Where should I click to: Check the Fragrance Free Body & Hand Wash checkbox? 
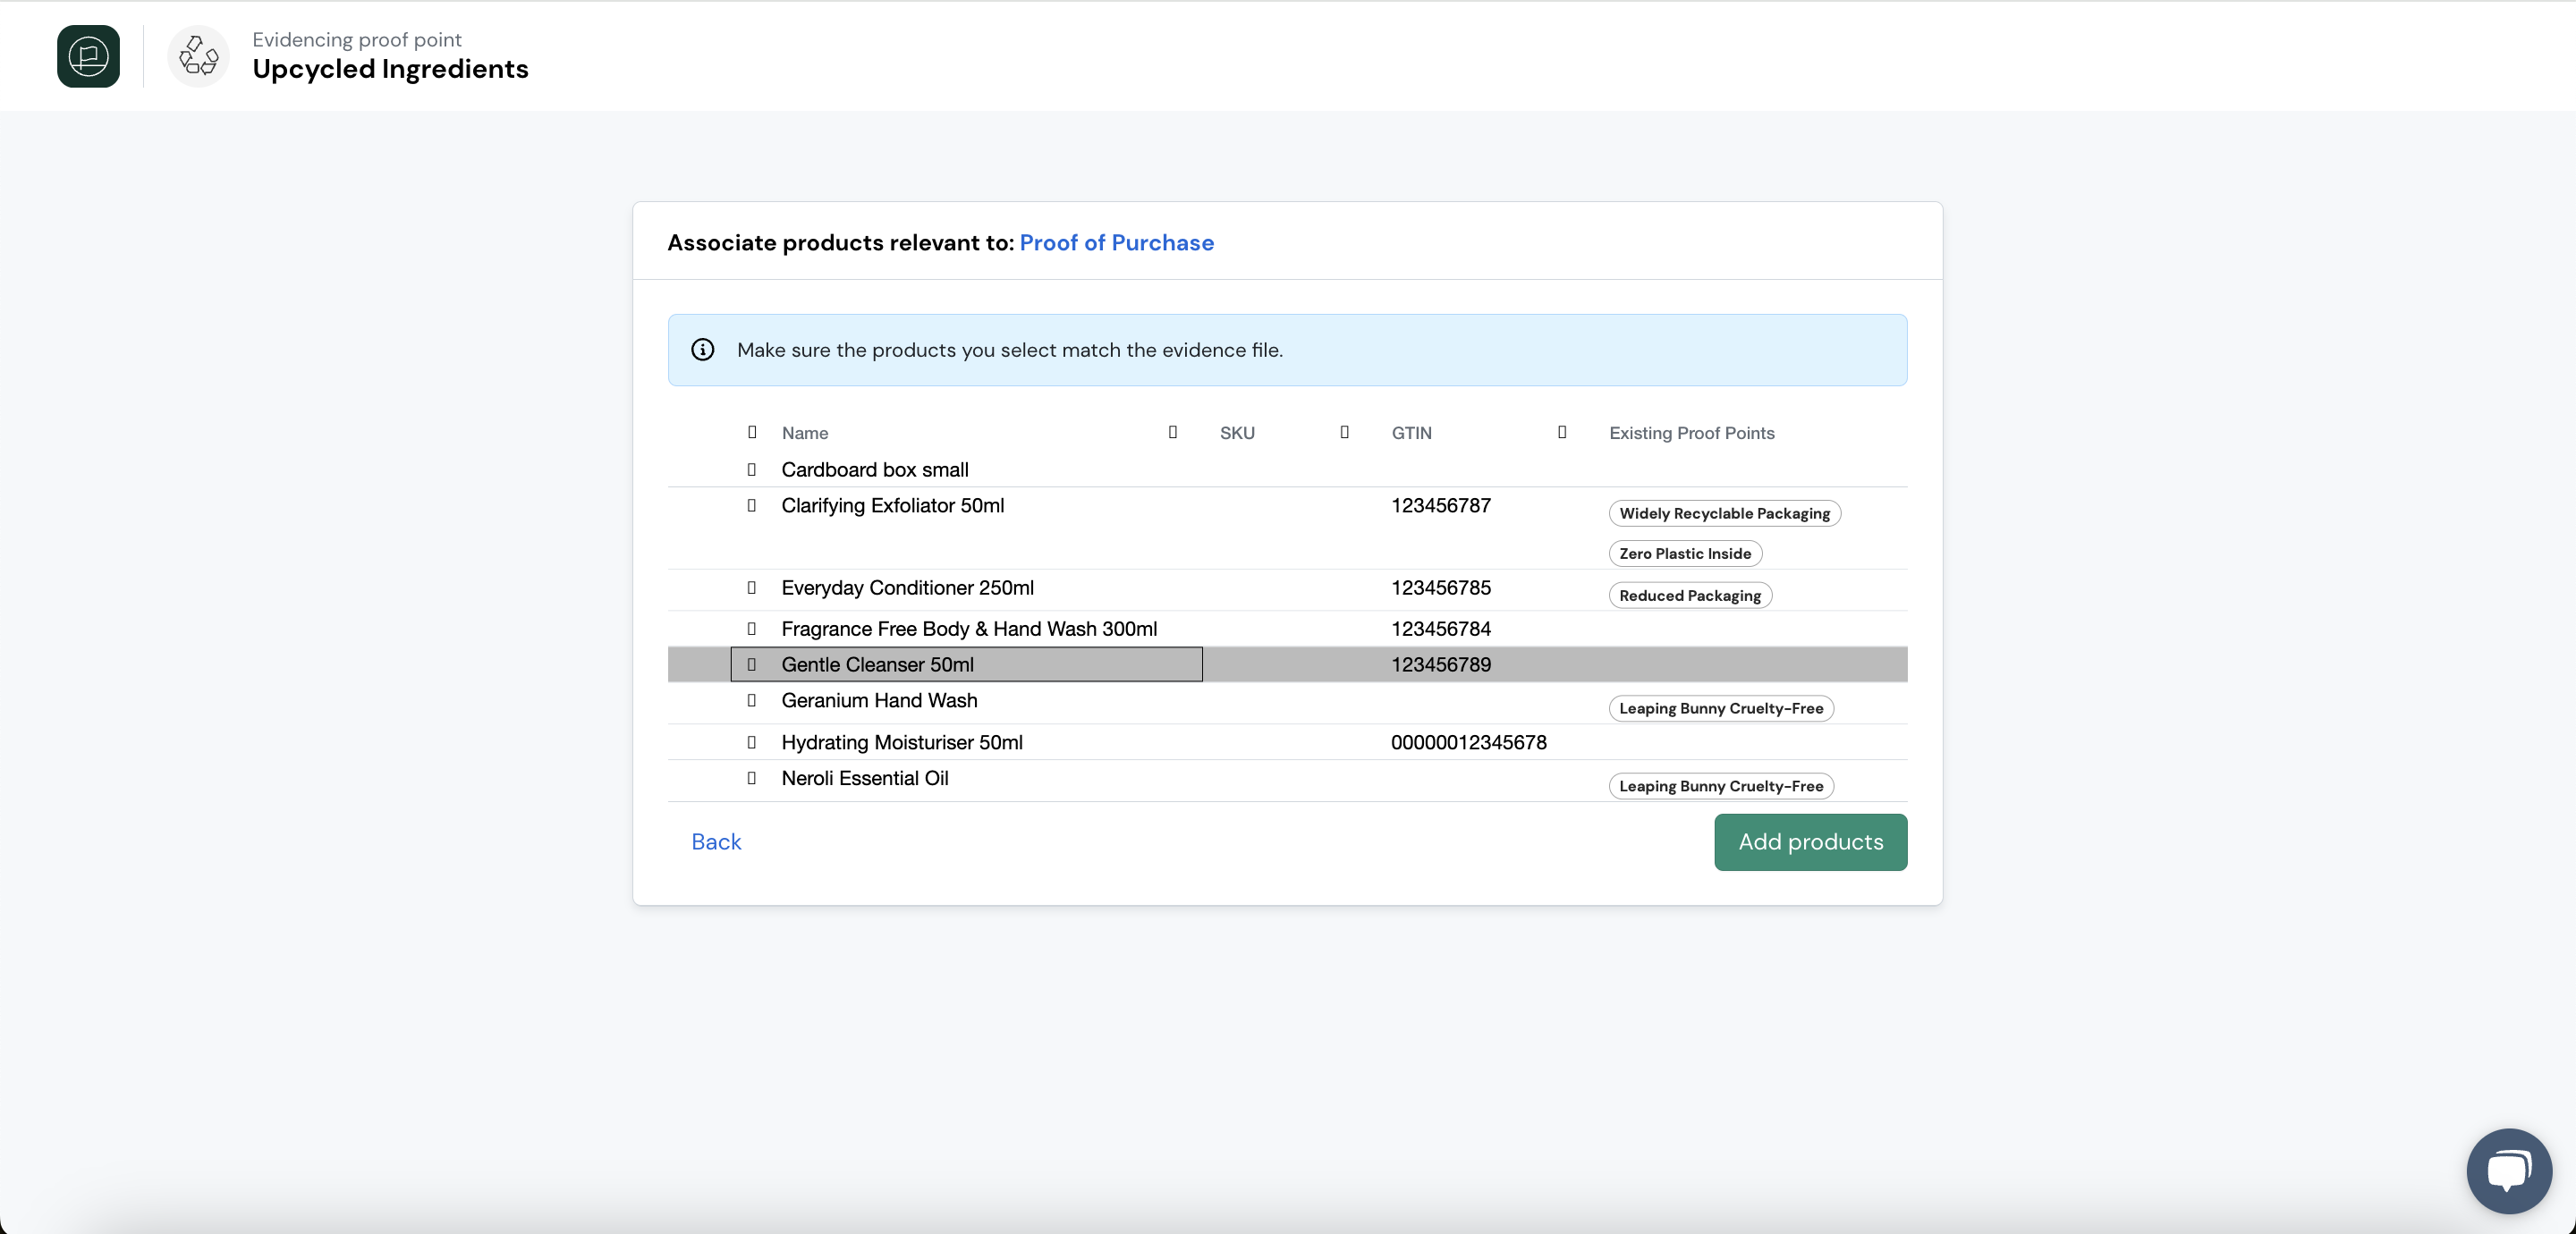[752, 628]
